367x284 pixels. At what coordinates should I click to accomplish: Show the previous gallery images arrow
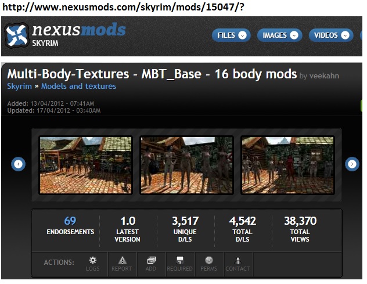point(18,164)
